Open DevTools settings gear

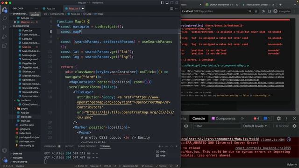click(278, 119)
